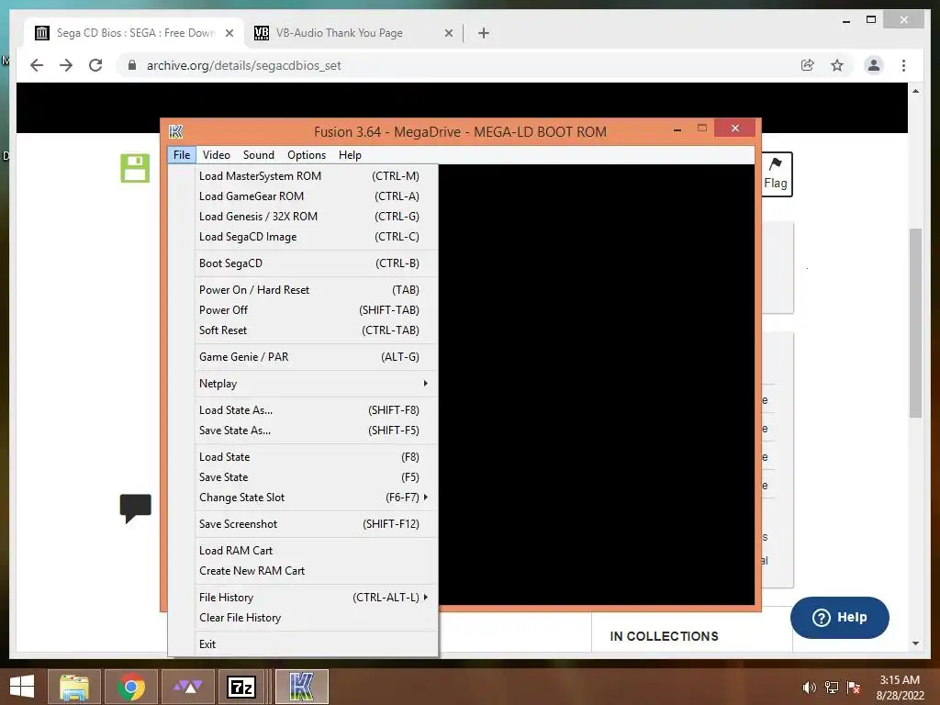Open the Options menu in Fusion
Viewport: 940px width, 705px height.
pyautogui.click(x=307, y=154)
